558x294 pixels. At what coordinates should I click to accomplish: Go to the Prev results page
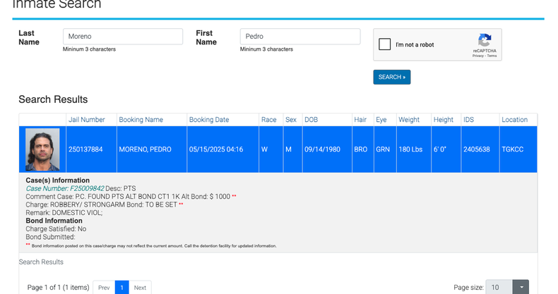[104, 288]
